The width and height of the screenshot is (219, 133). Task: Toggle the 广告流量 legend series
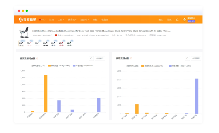[81, 65]
